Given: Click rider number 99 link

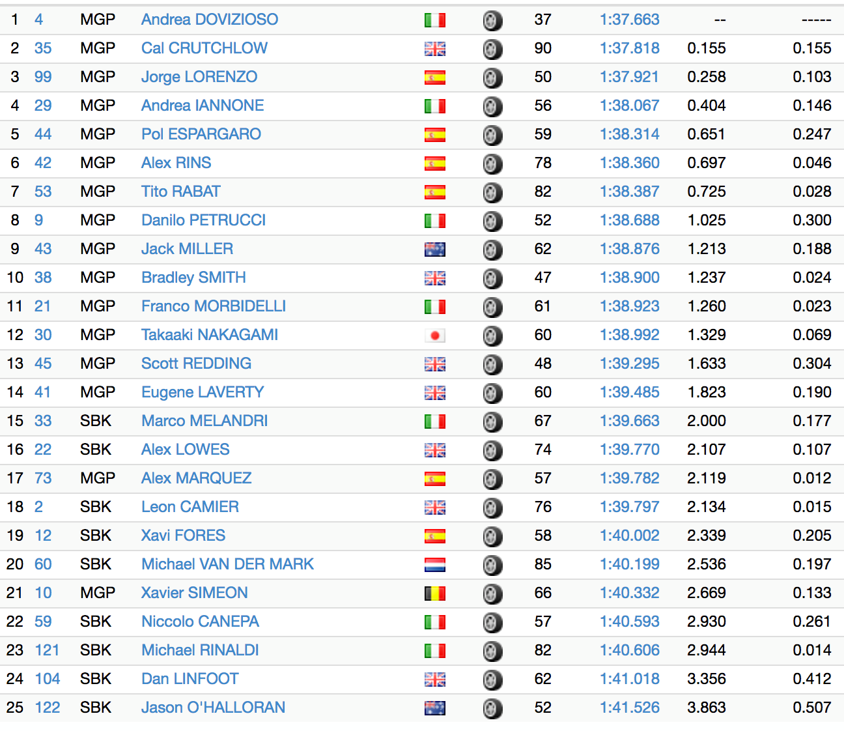Looking at the screenshot, I should (x=43, y=77).
